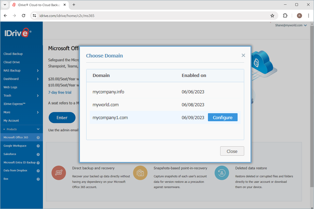
Task: Expand the NAS Backup chevron
Action: point(38,71)
